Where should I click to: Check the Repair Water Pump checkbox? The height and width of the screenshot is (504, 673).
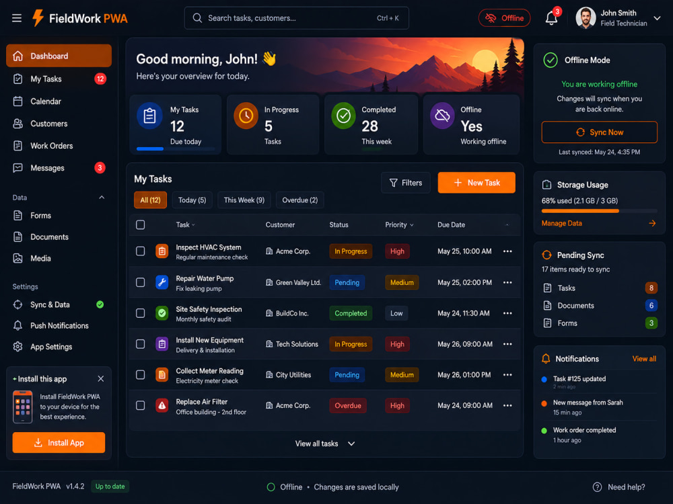click(x=141, y=282)
